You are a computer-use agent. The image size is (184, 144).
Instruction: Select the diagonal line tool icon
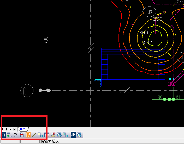click(x=34, y=135)
